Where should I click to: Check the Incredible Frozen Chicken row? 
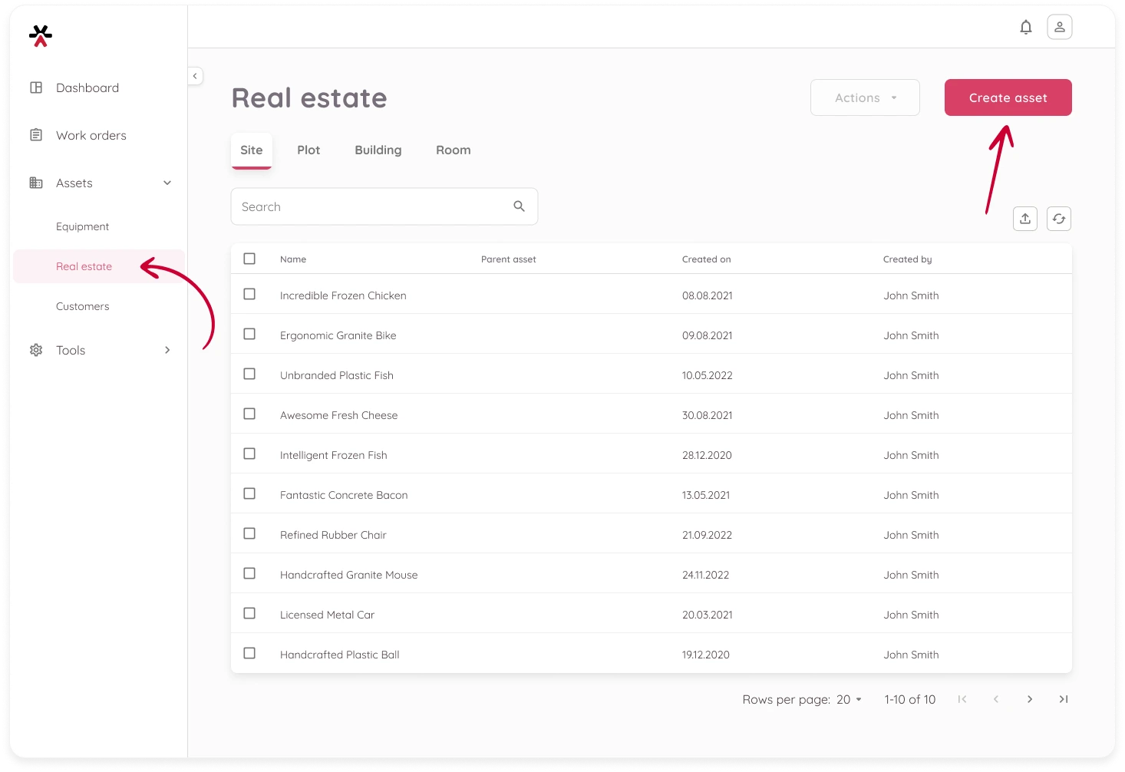click(x=249, y=295)
